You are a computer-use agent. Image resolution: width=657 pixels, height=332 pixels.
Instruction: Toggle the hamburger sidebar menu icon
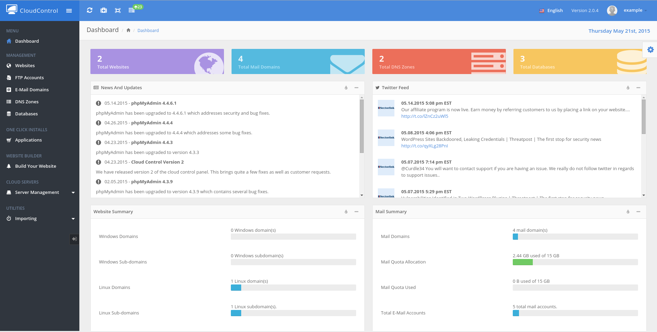pyautogui.click(x=69, y=11)
